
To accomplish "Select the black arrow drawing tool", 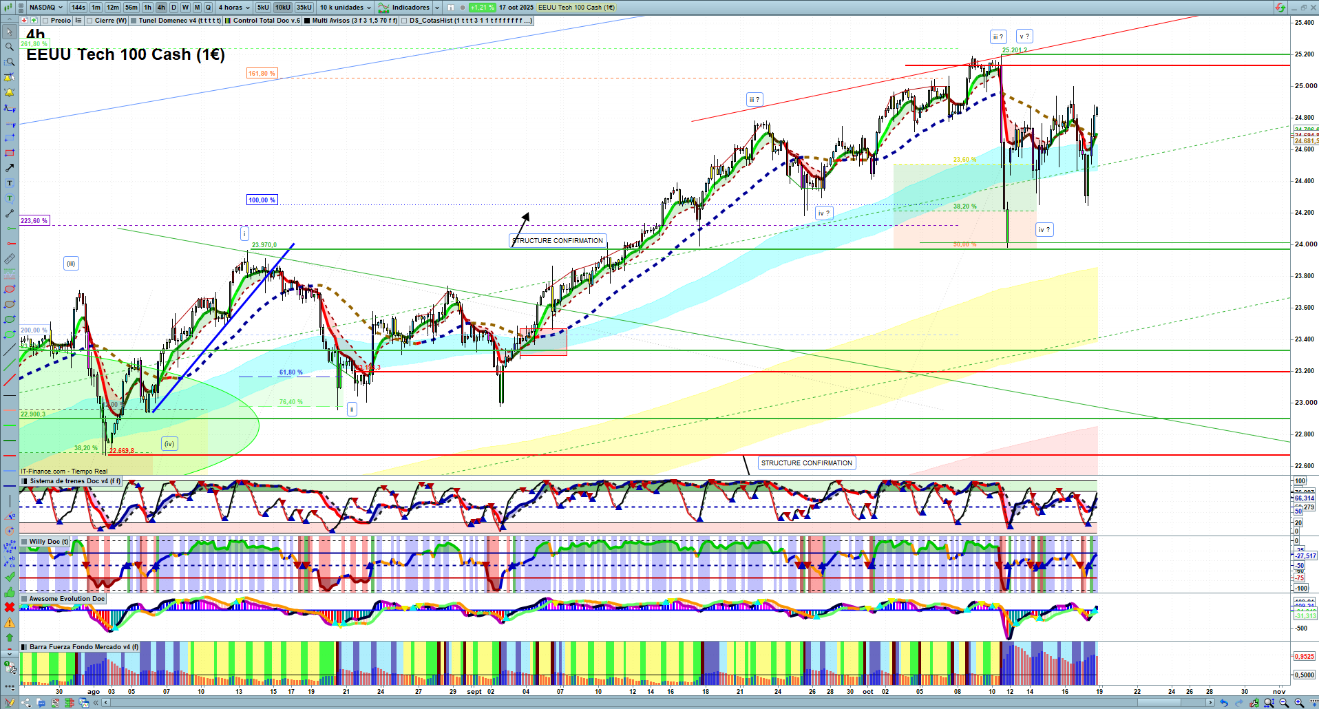I will tap(9, 168).
